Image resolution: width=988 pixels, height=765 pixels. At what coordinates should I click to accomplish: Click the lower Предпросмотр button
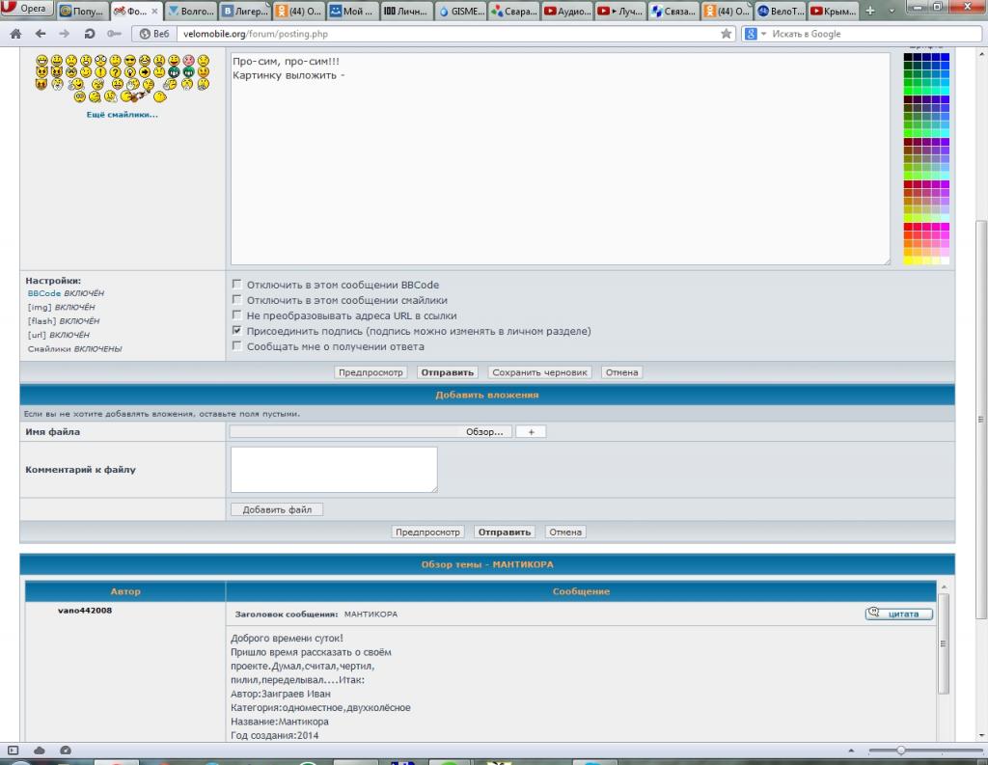coord(427,532)
